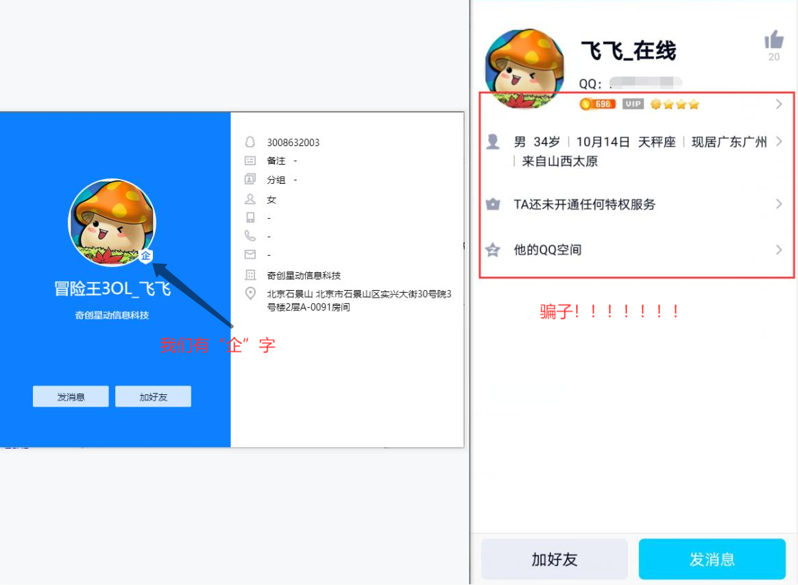This screenshot has width=798, height=585.
Task: Expand the level badges row chevron
Action: 779,104
